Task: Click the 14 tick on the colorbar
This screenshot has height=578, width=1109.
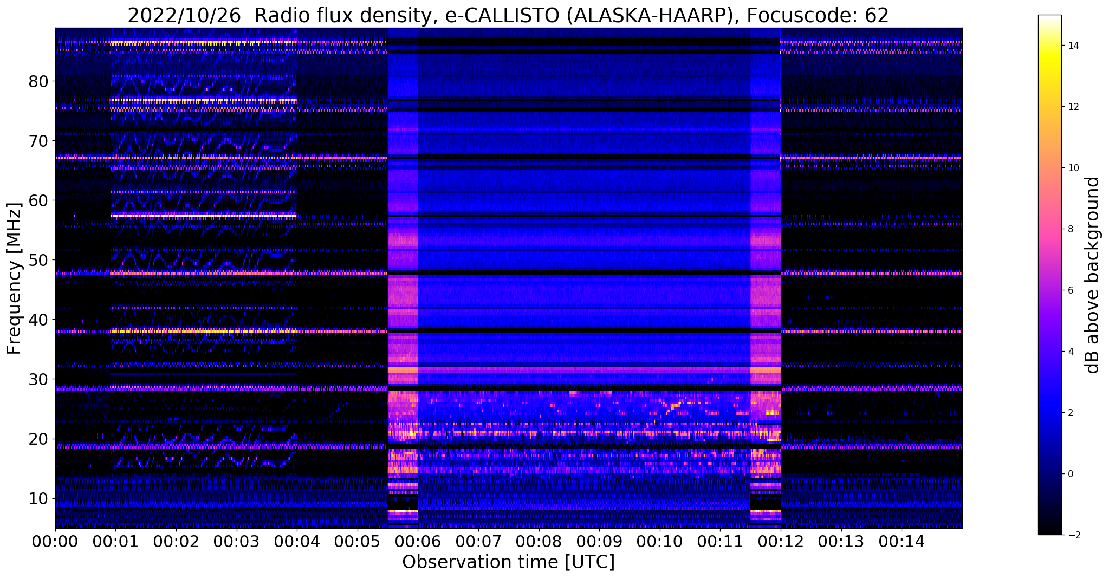Action: pos(1073,46)
